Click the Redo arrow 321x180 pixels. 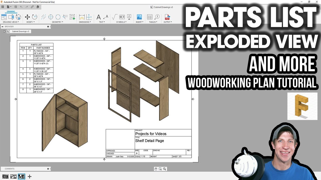pyautogui.click(x=27, y=7)
